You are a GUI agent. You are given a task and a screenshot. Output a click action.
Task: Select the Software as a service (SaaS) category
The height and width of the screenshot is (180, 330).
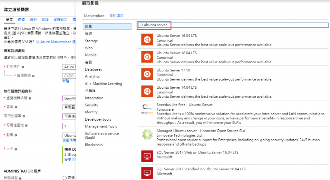tap(102, 135)
